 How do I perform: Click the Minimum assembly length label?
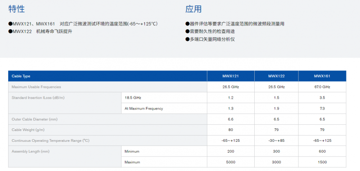click(132, 151)
